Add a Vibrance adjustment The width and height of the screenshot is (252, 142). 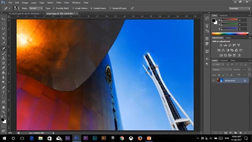pyautogui.click(x=239, y=45)
